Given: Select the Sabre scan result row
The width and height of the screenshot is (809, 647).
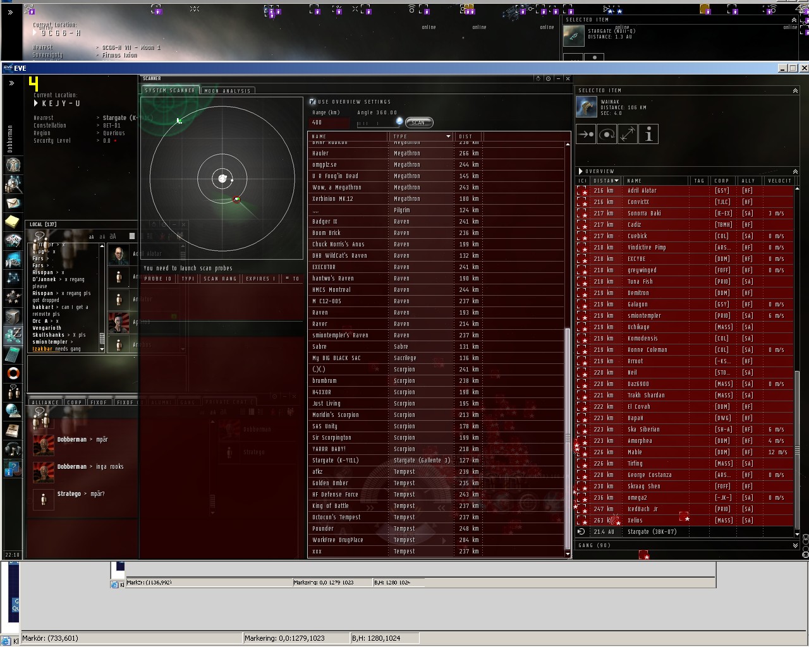Looking at the screenshot, I should pyautogui.click(x=436, y=346).
